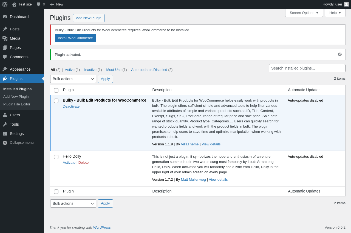Open Add New Plugin submenu item

[x=16, y=97]
